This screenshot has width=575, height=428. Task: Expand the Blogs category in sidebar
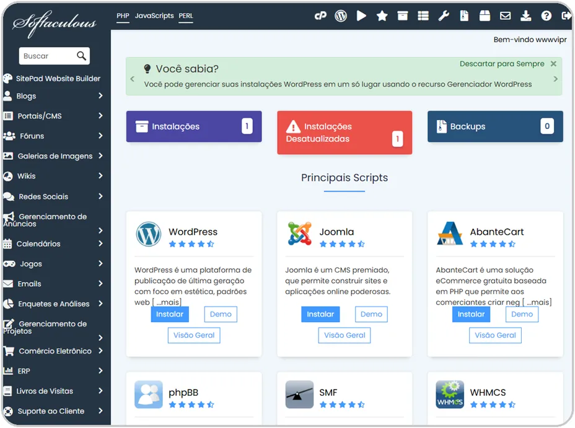(53, 96)
